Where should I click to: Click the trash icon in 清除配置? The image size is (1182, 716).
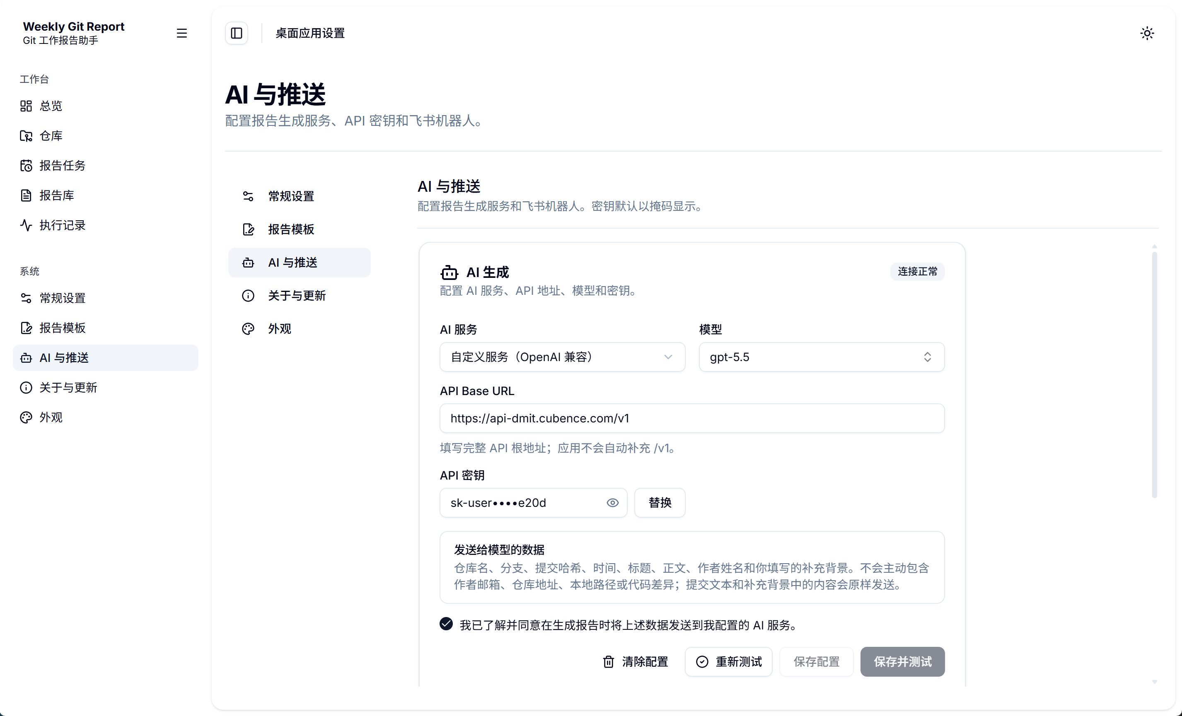tap(608, 662)
